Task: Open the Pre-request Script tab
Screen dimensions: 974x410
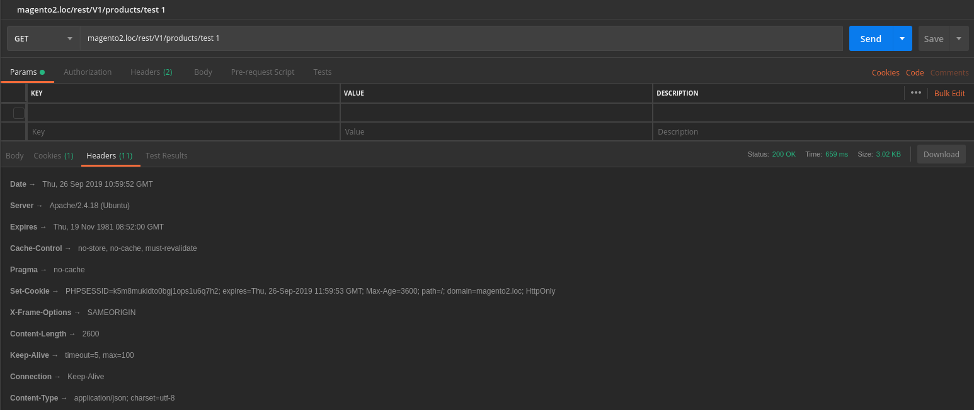Action: tap(263, 72)
